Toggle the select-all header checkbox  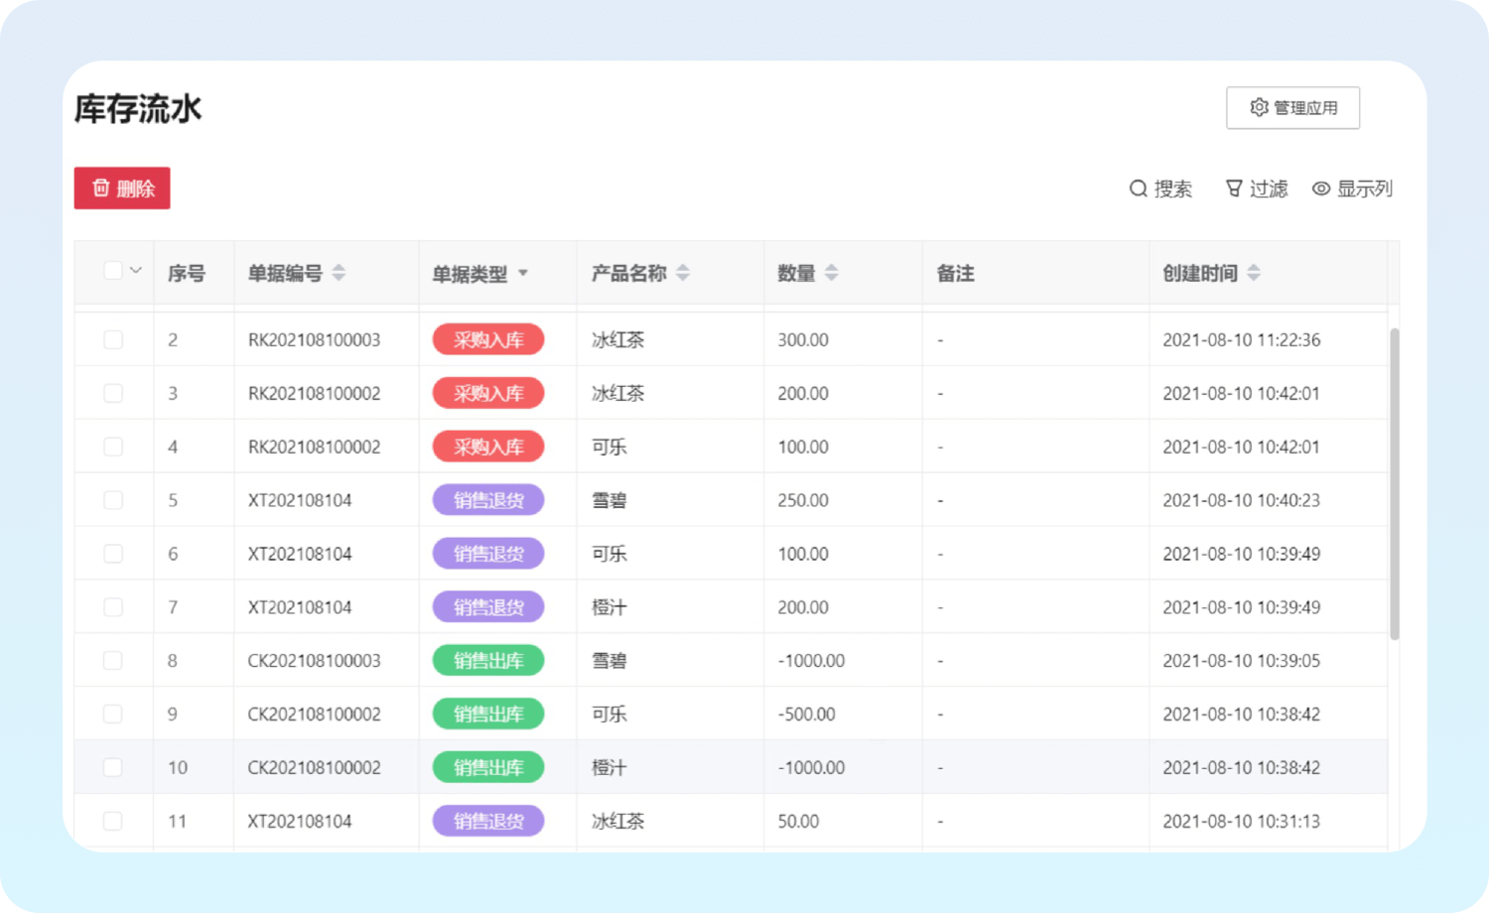click(113, 270)
